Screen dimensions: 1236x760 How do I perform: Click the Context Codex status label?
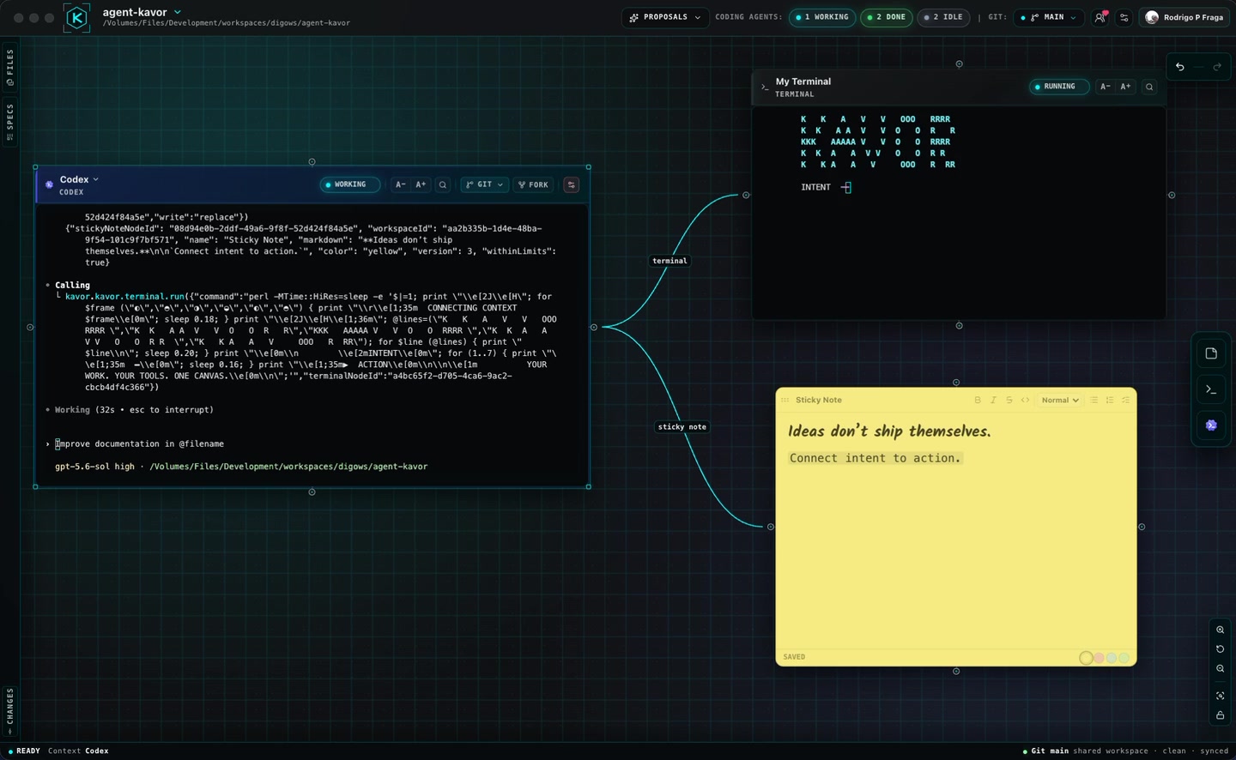(x=78, y=751)
